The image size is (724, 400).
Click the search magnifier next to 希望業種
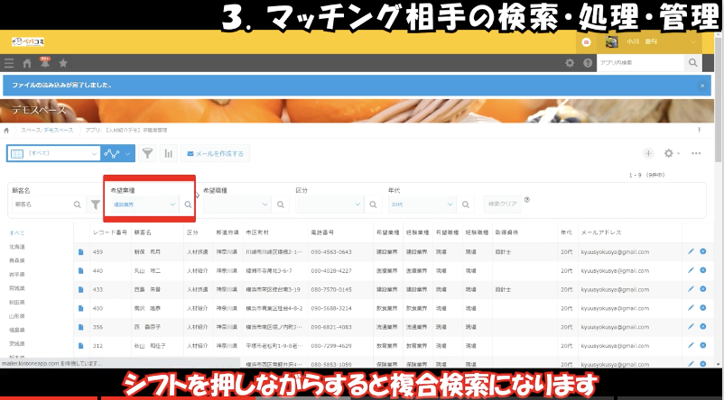pyautogui.click(x=188, y=205)
